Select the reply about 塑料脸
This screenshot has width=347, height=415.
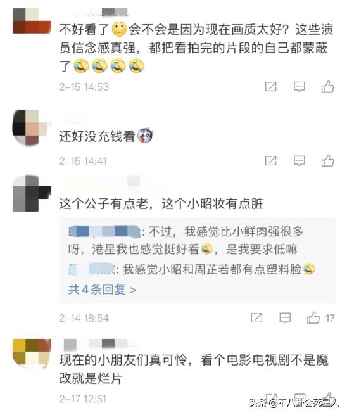click(192, 269)
